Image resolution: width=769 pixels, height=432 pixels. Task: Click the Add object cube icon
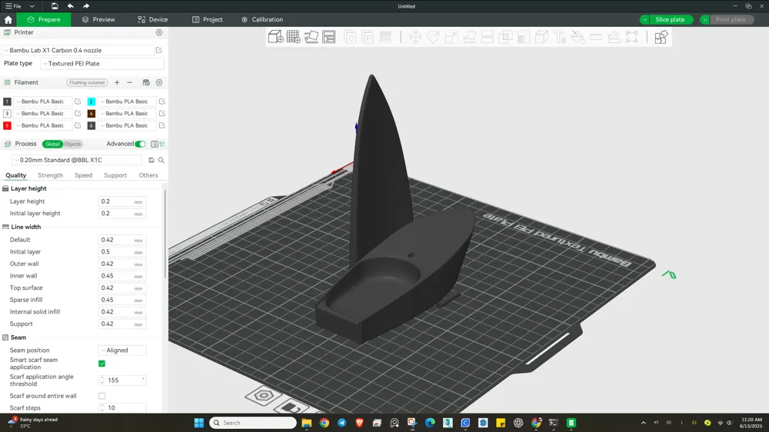pyautogui.click(x=275, y=37)
